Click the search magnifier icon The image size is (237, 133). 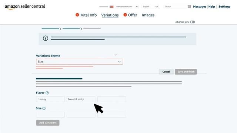tap(189, 7)
